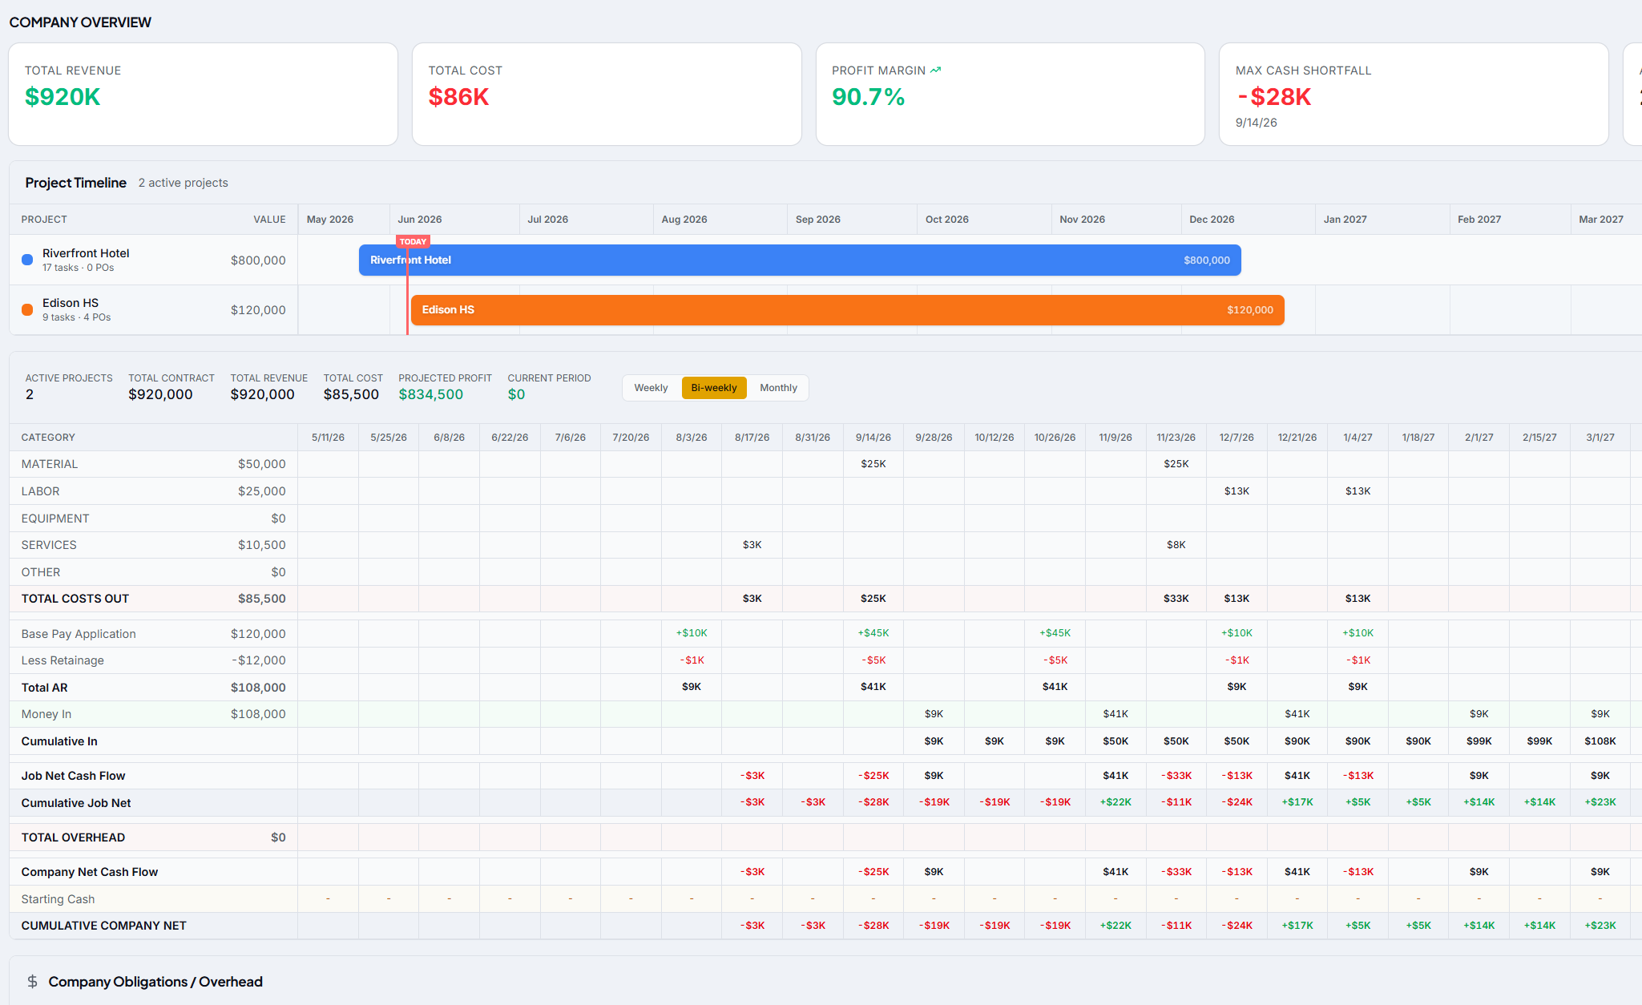This screenshot has width=1642, height=1005.
Task: Click the VALUE column header in timeline
Action: point(269,220)
